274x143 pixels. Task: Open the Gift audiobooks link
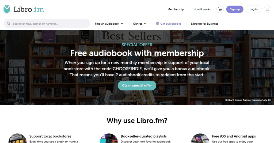click(x=170, y=24)
